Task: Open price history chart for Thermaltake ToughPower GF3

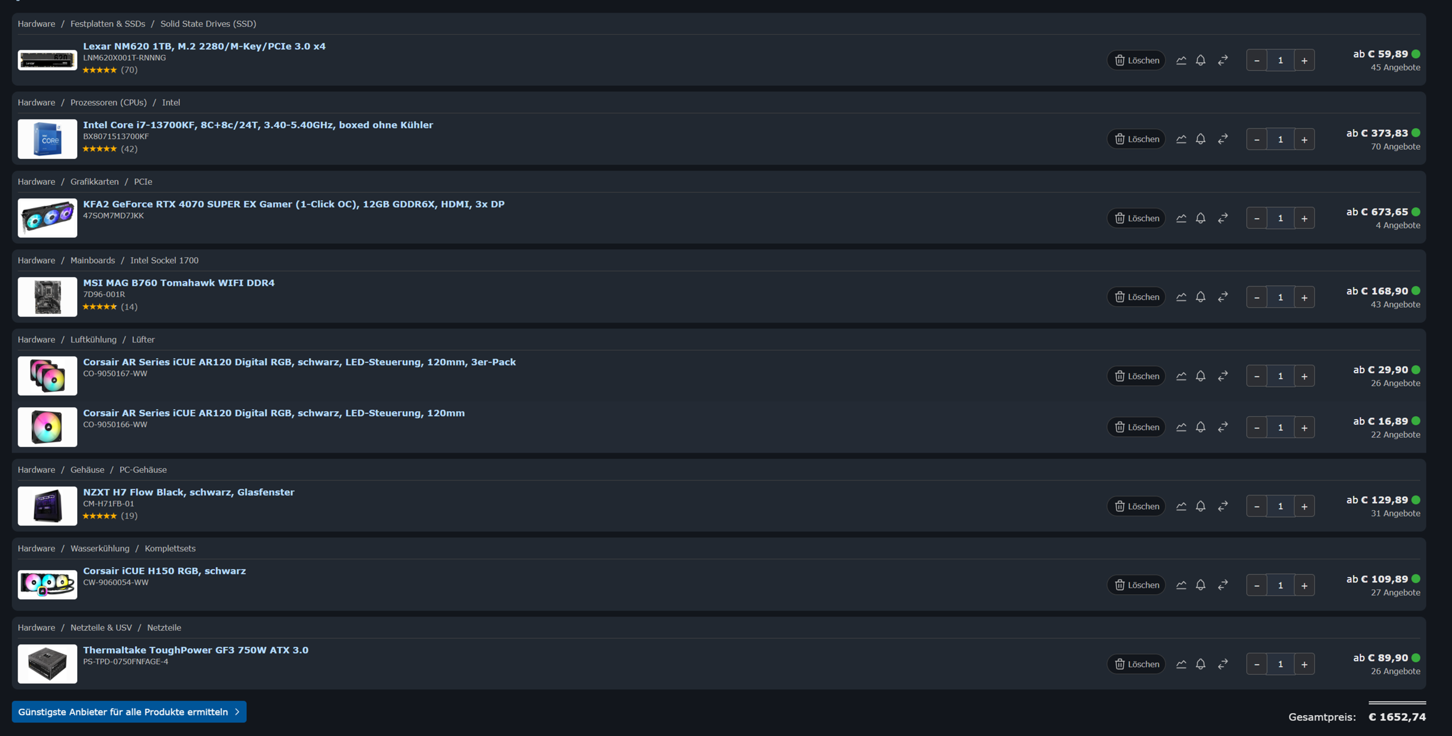Action: [x=1181, y=664]
